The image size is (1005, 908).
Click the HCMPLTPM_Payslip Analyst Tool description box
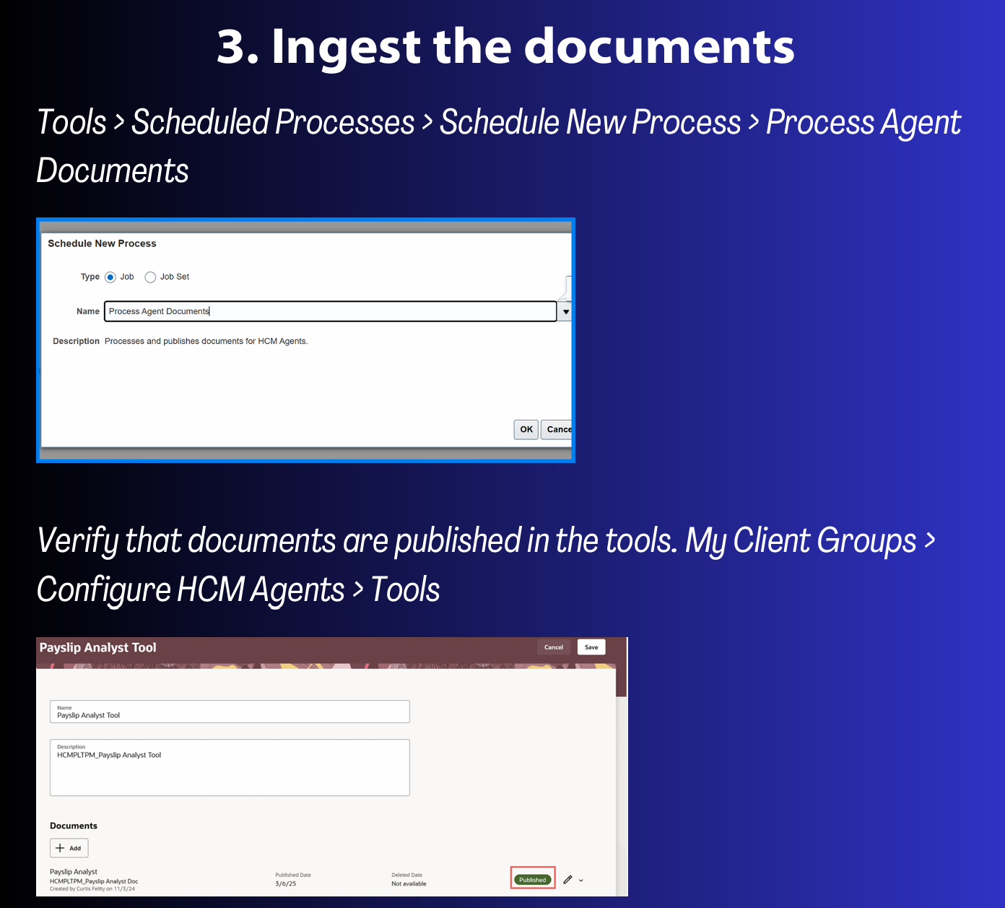230,767
